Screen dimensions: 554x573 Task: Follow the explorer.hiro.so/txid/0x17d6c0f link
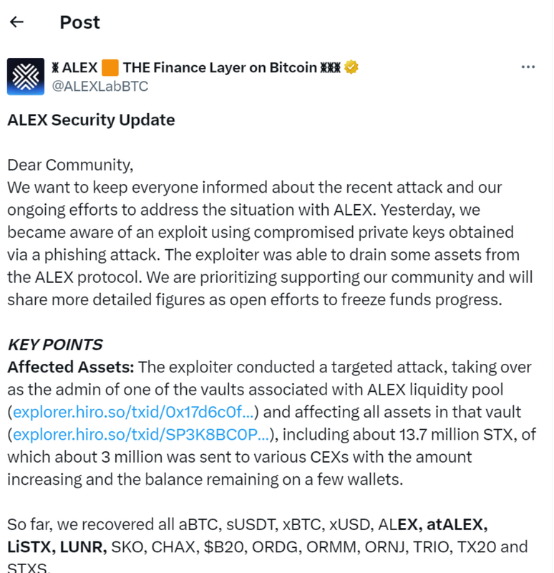(x=133, y=413)
